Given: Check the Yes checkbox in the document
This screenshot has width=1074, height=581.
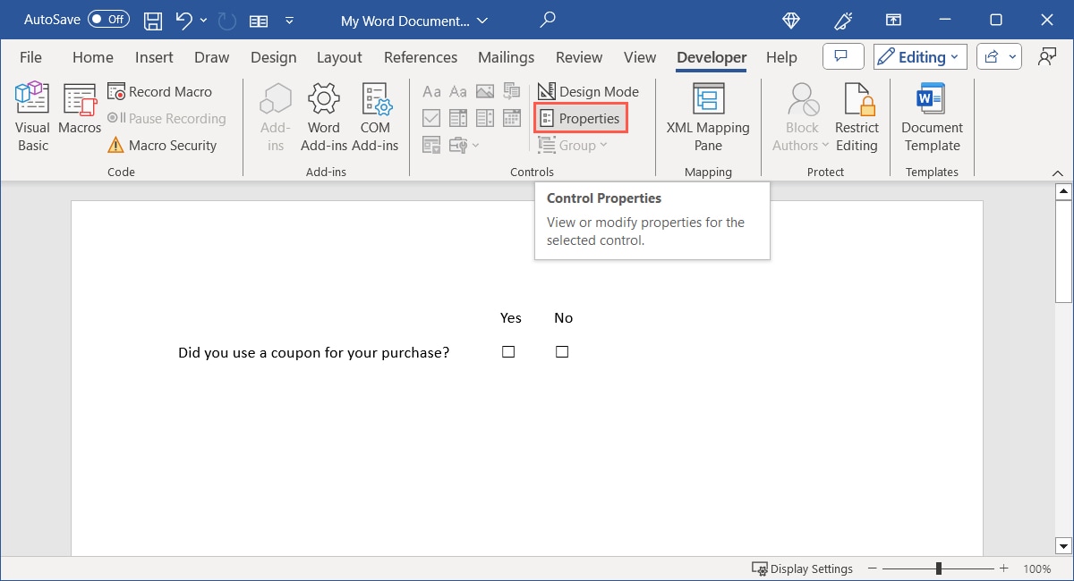Looking at the screenshot, I should pos(507,351).
